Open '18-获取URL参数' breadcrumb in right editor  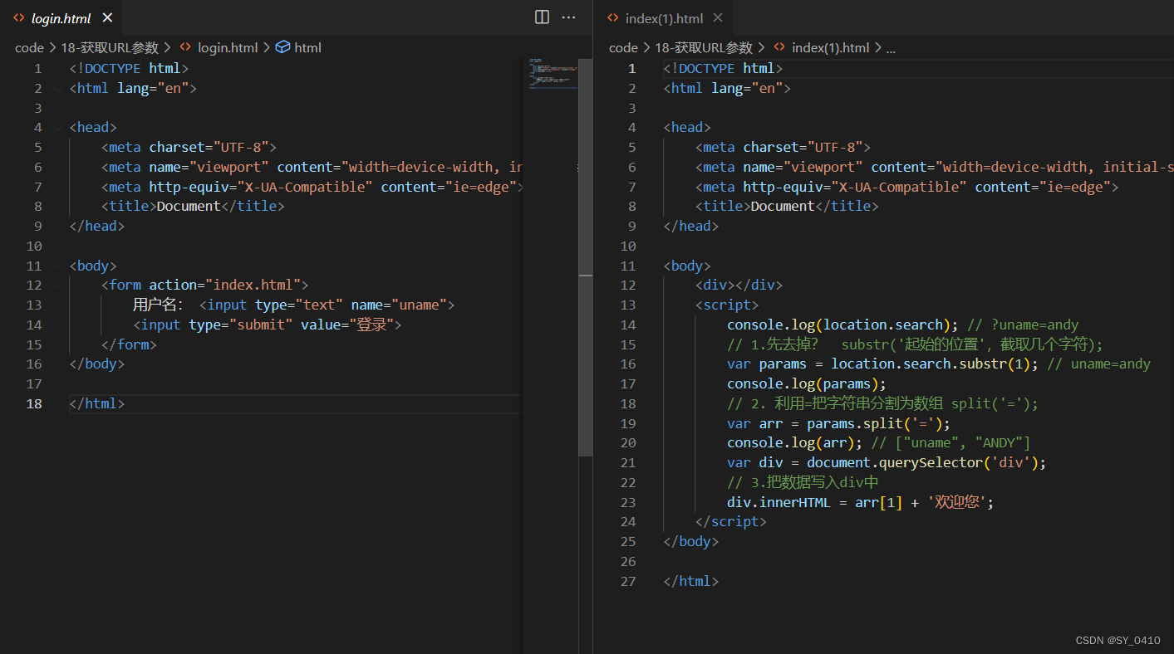[704, 47]
